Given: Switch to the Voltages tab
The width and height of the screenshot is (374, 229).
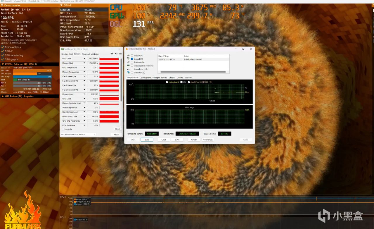Looking at the screenshot, I should pyautogui.click(x=156, y=78).
